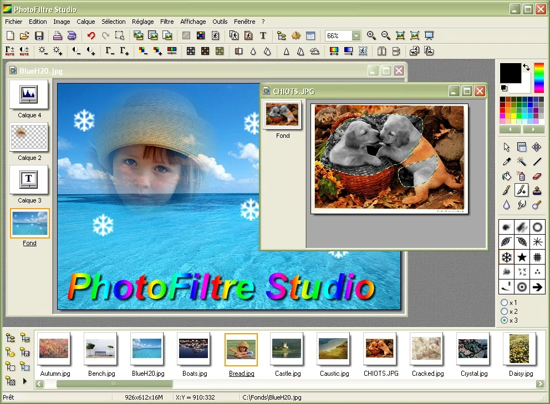This screenshot has width=550, height=404.
Task: Open a file with the Open folder icon
Action: 24,35
